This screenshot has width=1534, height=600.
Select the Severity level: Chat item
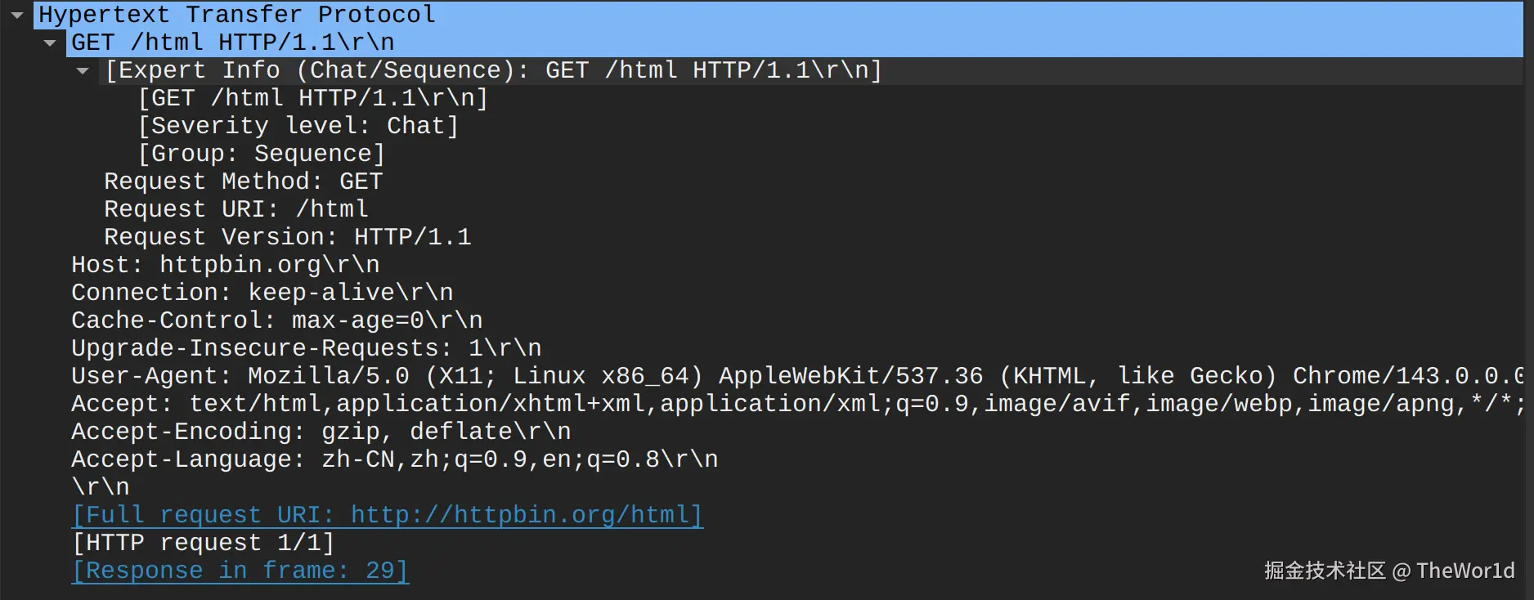298,126
